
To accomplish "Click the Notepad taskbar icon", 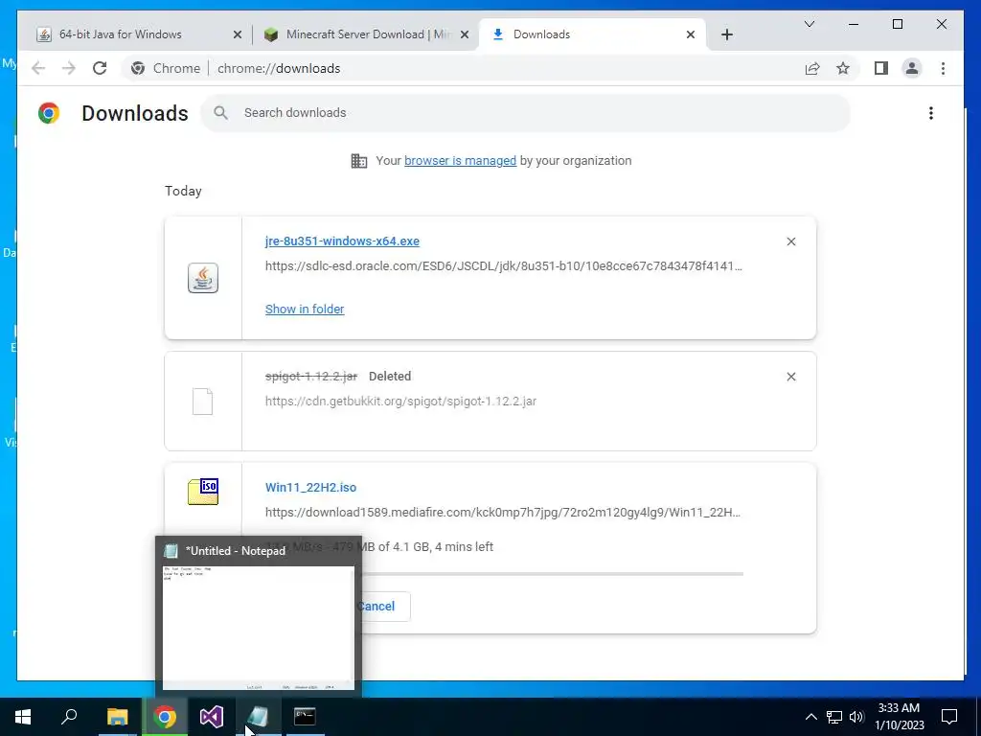I will pyautogui.click(x=259, y=717).
